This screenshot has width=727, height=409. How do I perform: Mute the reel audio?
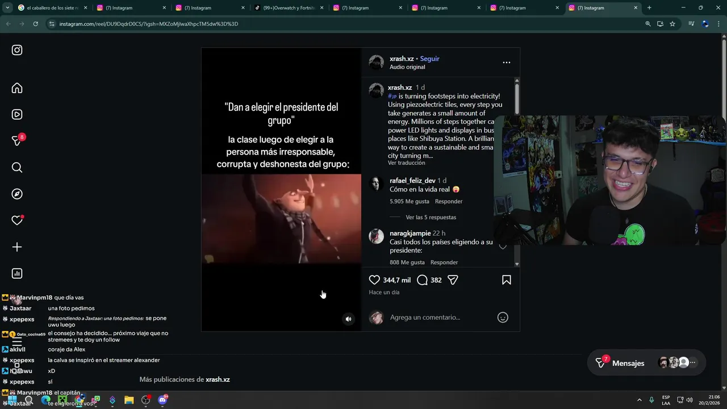tap(349, 319)
